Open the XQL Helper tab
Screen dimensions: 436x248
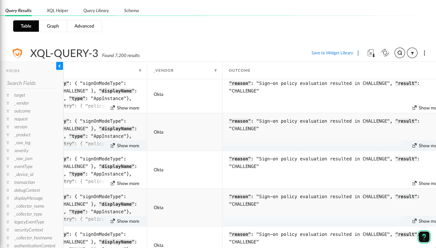57,11
